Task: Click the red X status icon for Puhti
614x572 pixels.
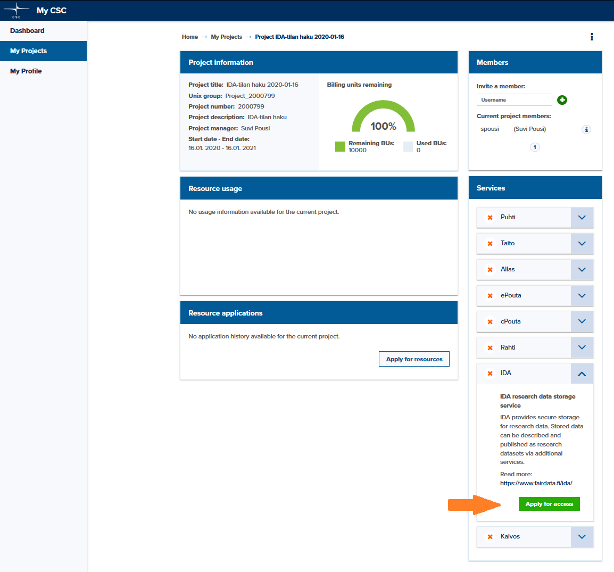Action: tap(490, 217)
